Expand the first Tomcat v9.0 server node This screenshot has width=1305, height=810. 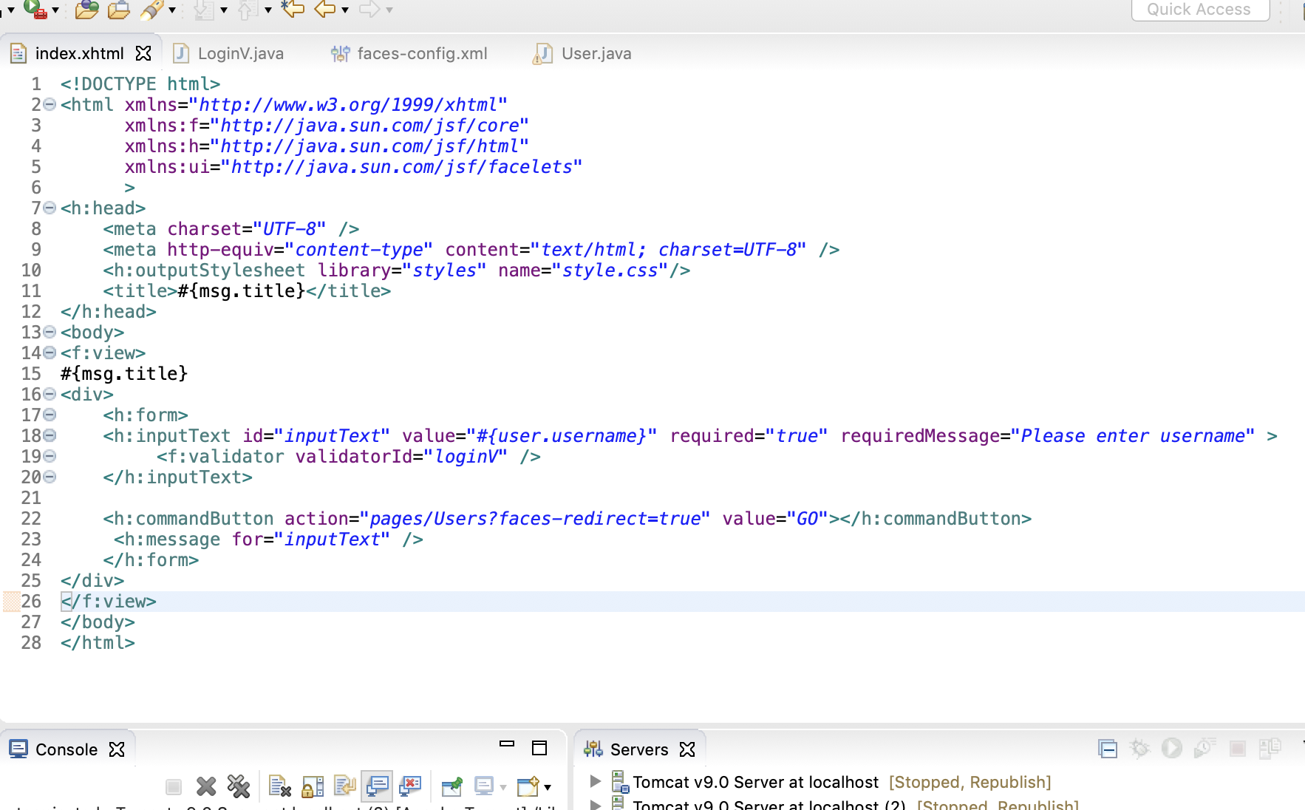(x=596, y=780)
